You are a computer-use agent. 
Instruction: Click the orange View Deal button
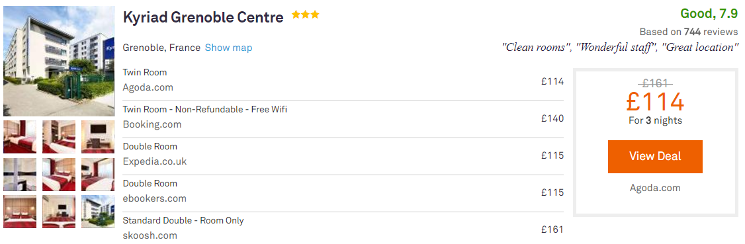tap(655, 157)
